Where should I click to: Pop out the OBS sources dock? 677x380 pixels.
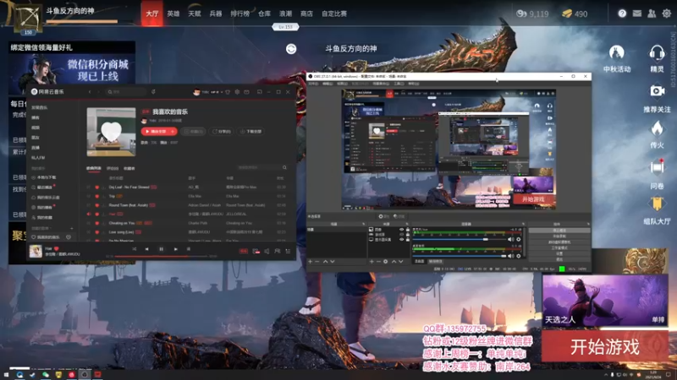coord(407,224)
